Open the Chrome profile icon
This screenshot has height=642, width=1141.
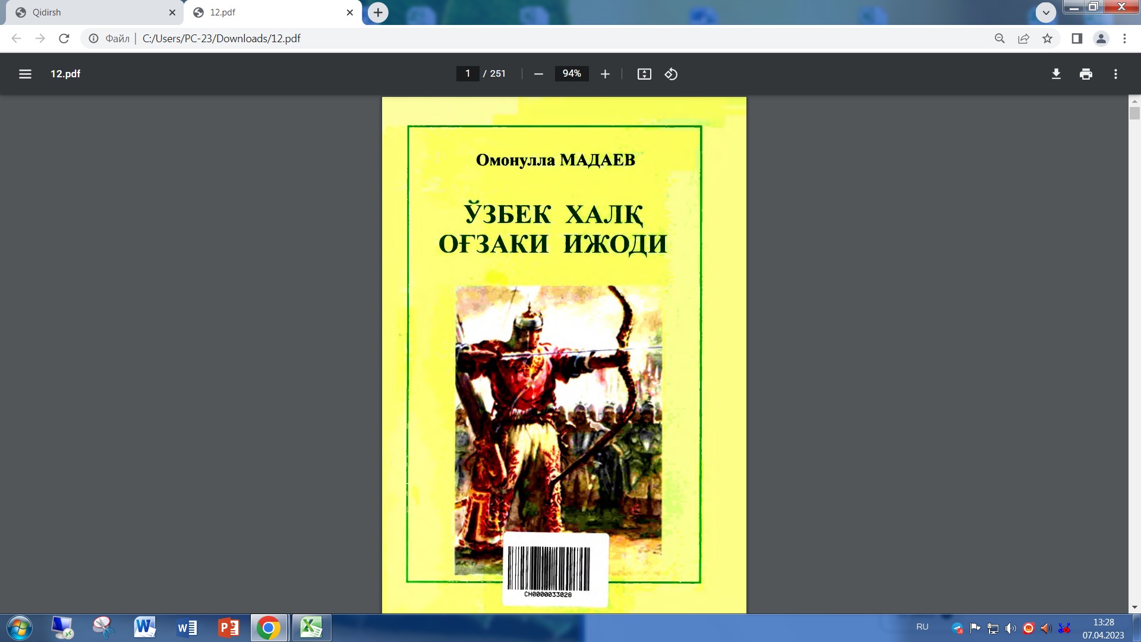tap(1101, 39)
